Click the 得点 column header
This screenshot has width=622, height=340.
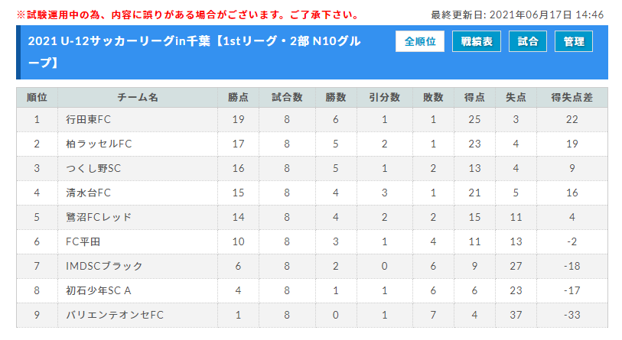click(x=474, y=98)
